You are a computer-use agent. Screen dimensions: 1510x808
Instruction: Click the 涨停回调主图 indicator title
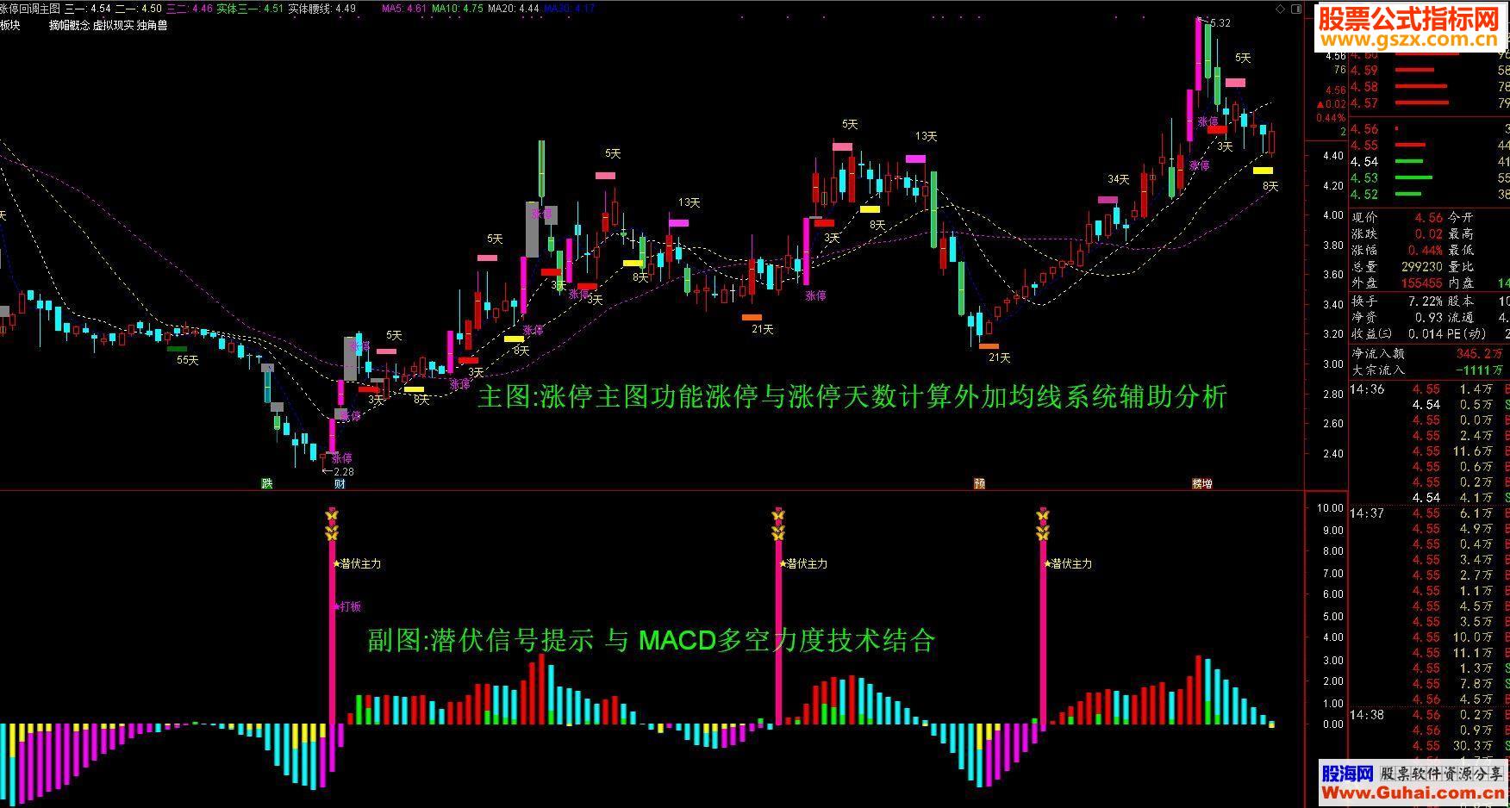point(30,9)
